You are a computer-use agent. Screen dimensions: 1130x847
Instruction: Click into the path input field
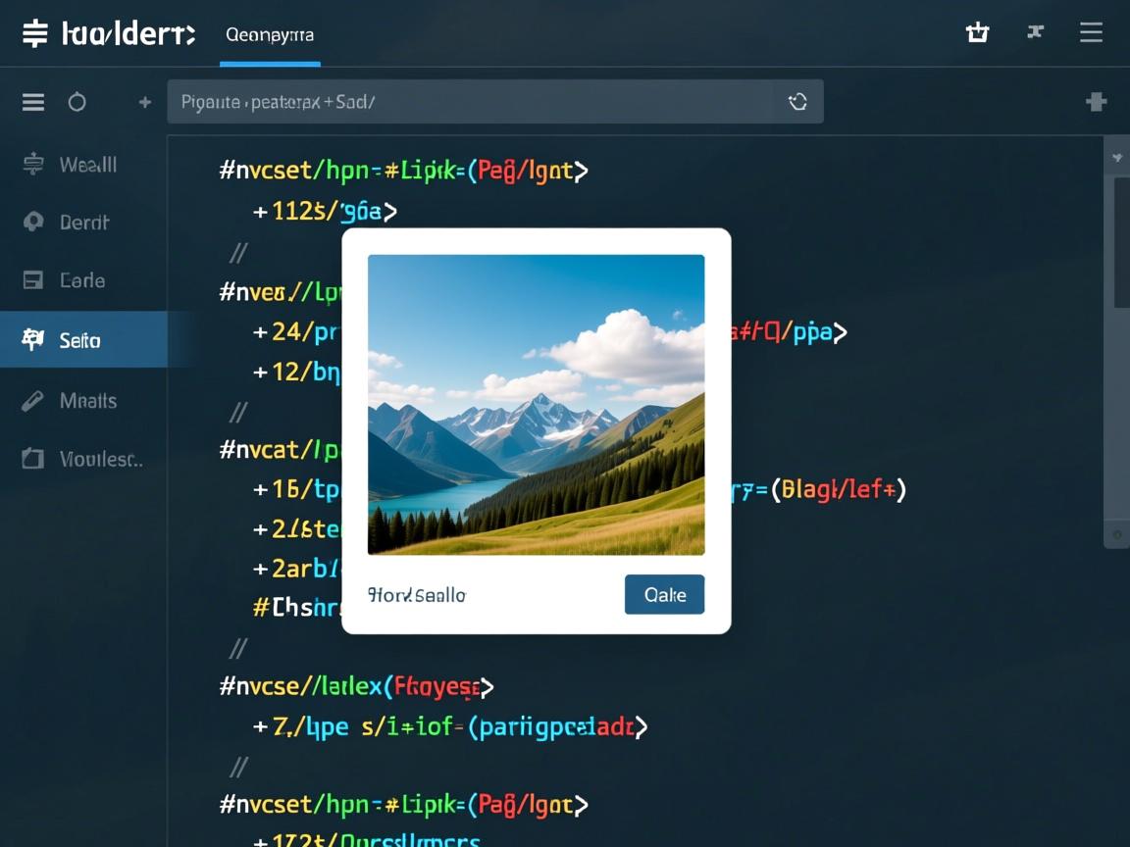(x=471, y=102)
